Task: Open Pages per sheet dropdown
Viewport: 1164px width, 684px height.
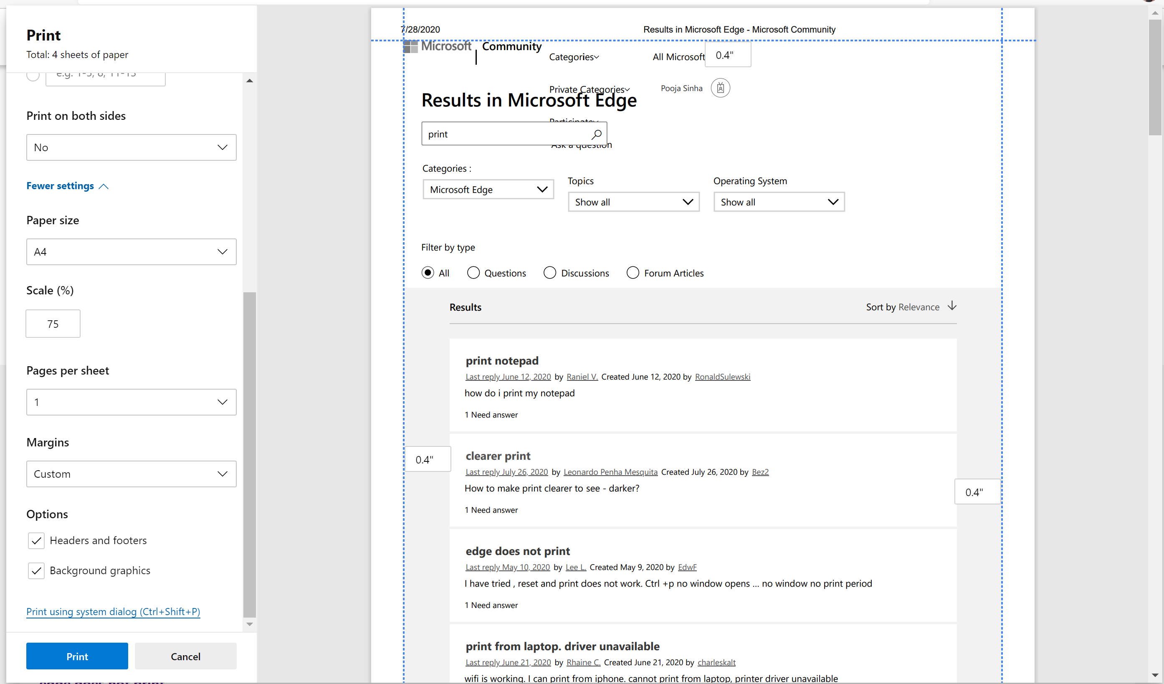Action: (x=131, y=402)
